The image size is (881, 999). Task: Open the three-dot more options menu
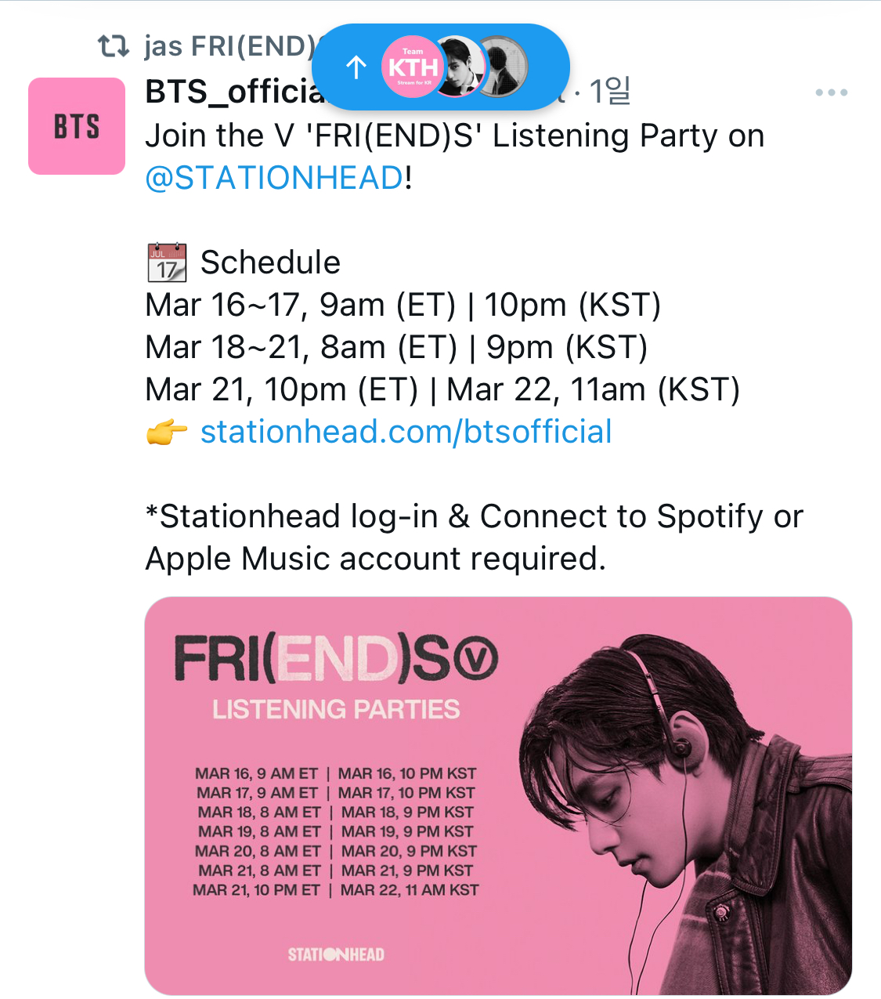[x=831, y=92]
